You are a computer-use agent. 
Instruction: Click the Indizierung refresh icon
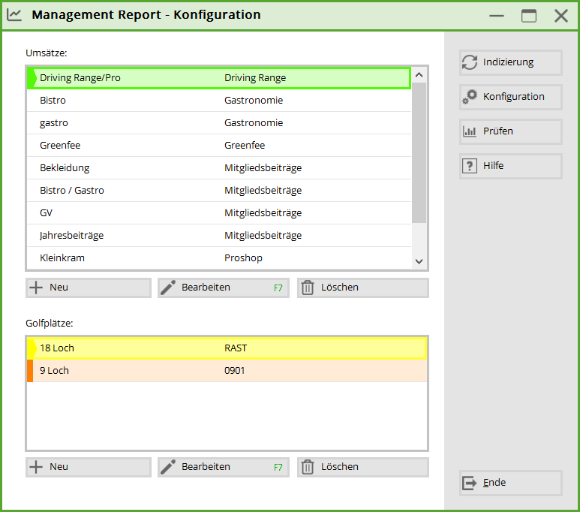point(470,62)
